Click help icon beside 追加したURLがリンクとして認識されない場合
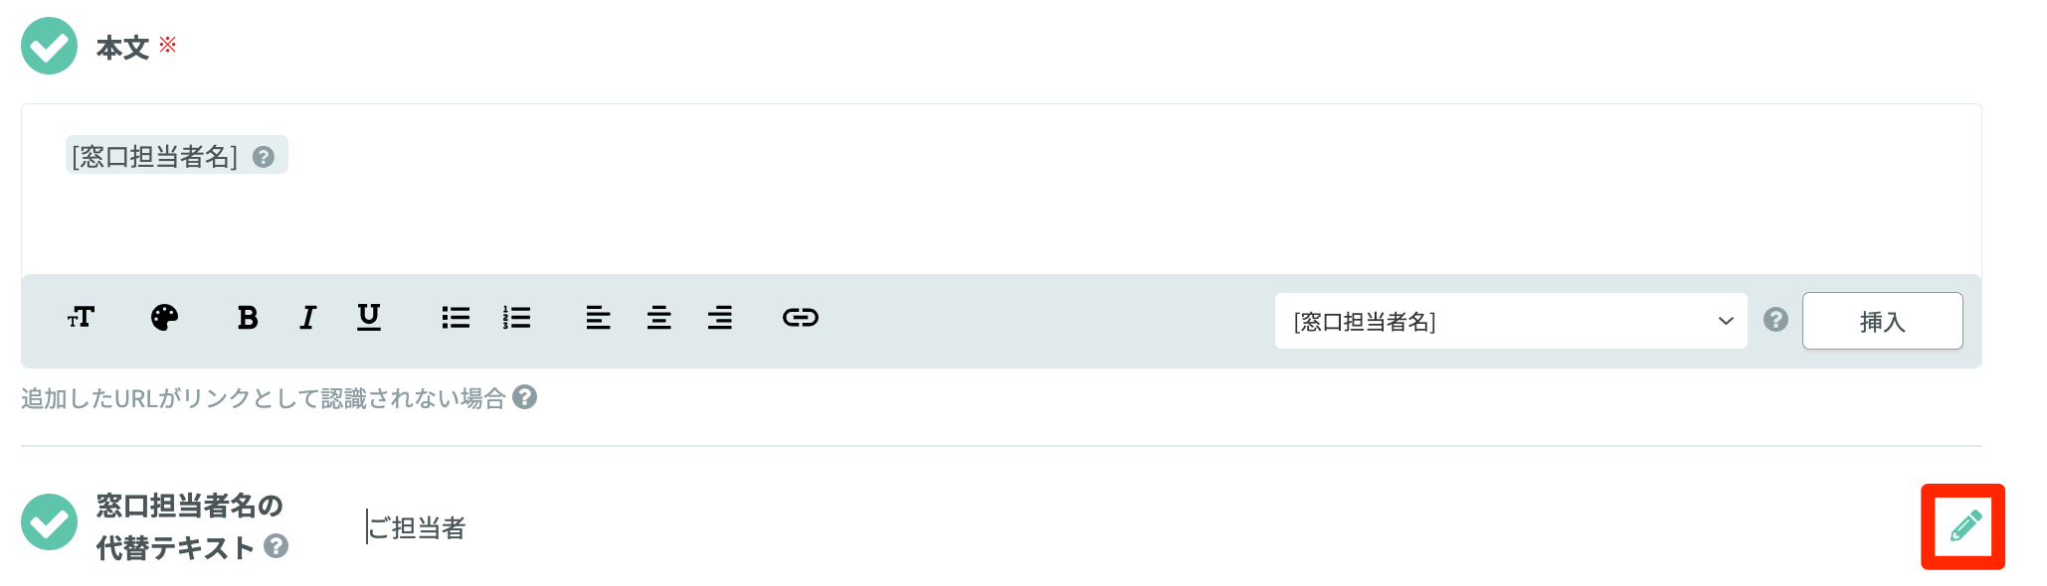The image size is (2047, 586). click(524, 397)
